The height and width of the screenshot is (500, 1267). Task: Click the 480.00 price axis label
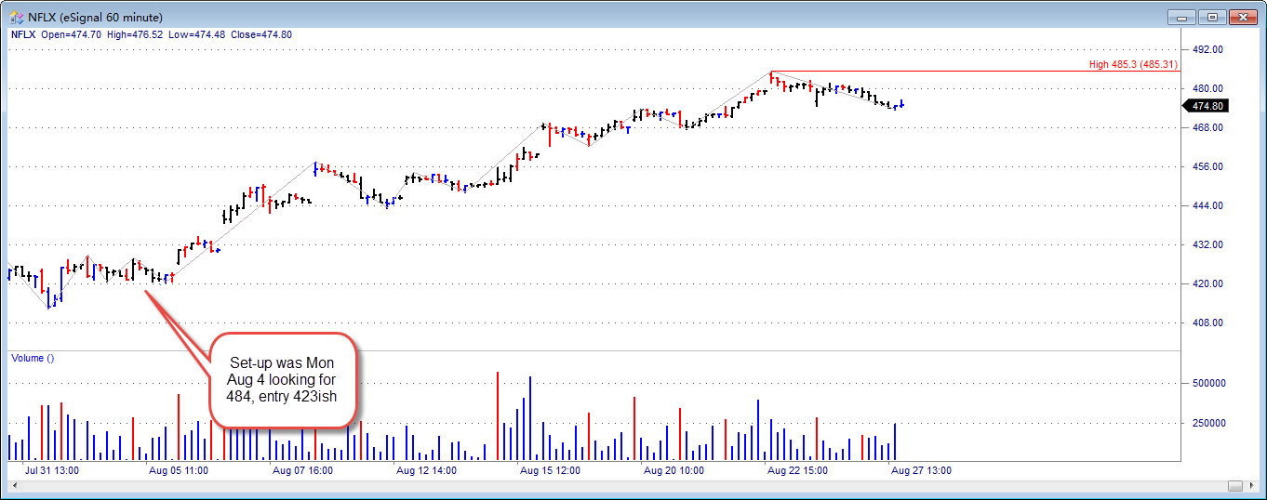pos(1207,88)
